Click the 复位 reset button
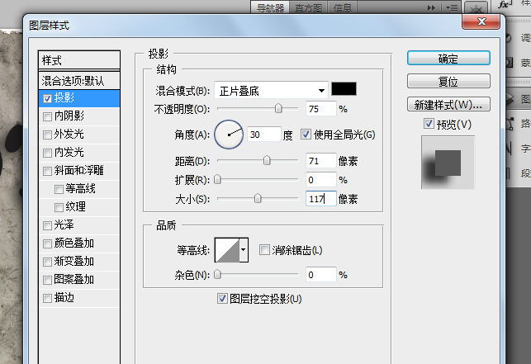The image size is (531, 364). click(x=448, y=81)
